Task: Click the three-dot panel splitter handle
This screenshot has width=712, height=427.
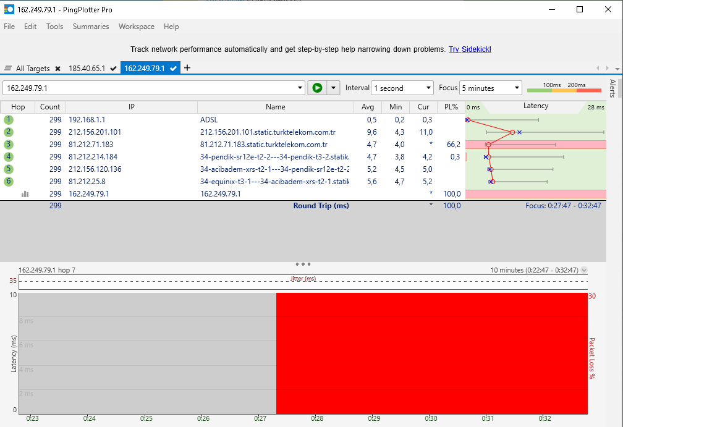Action: click(303, 264)
